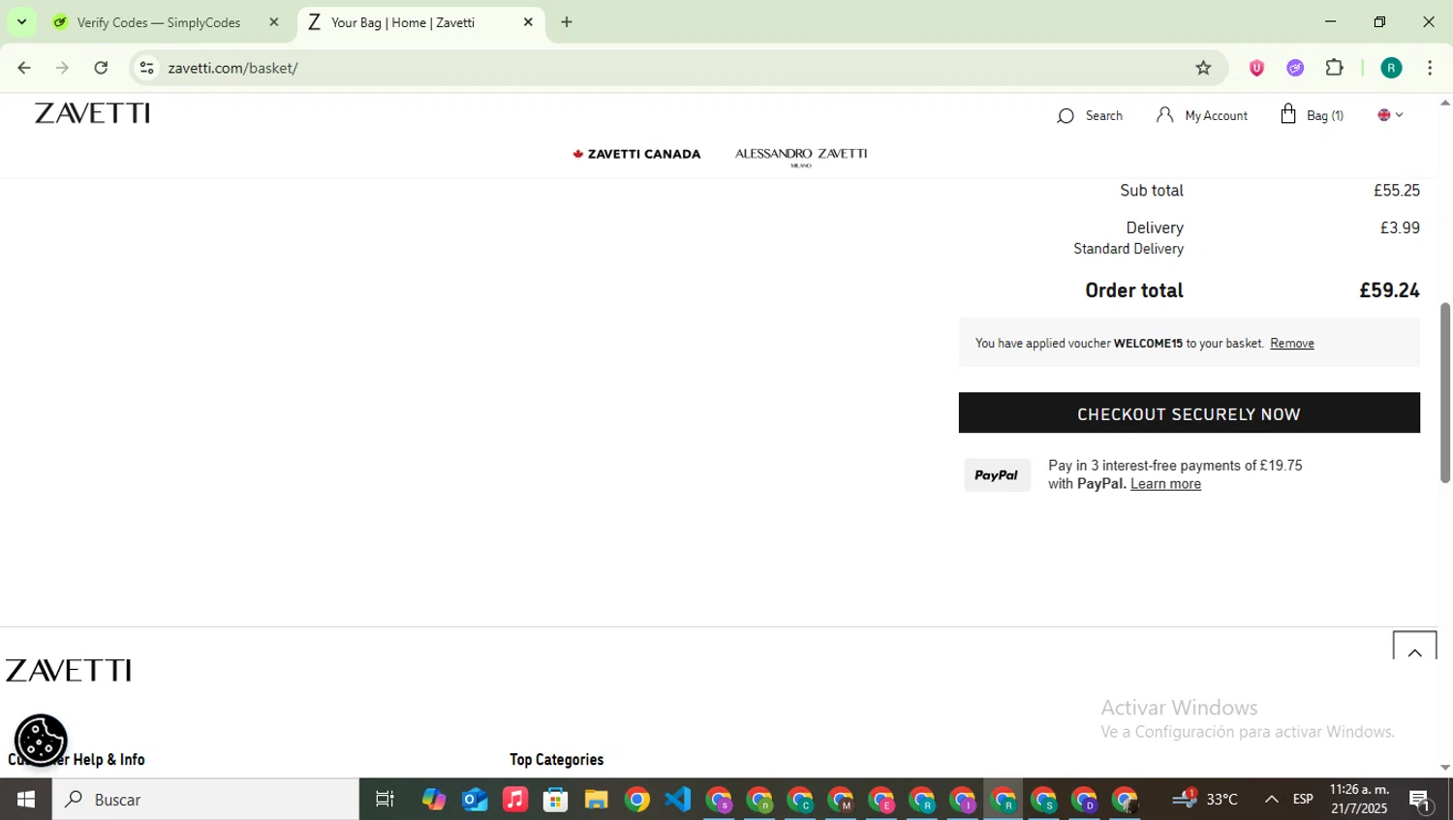
Task: Click the Standard Delivery text
Action: (1128, 249)
